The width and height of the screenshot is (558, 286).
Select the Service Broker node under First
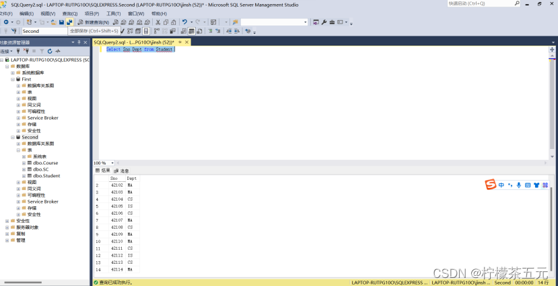tap(42, 117)
